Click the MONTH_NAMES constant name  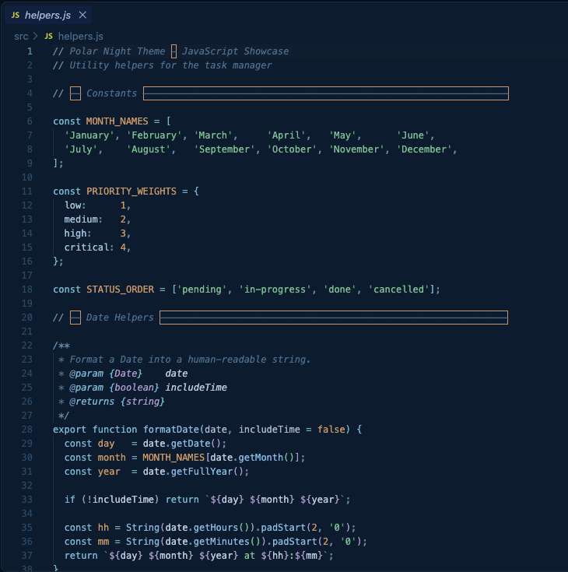117,121
